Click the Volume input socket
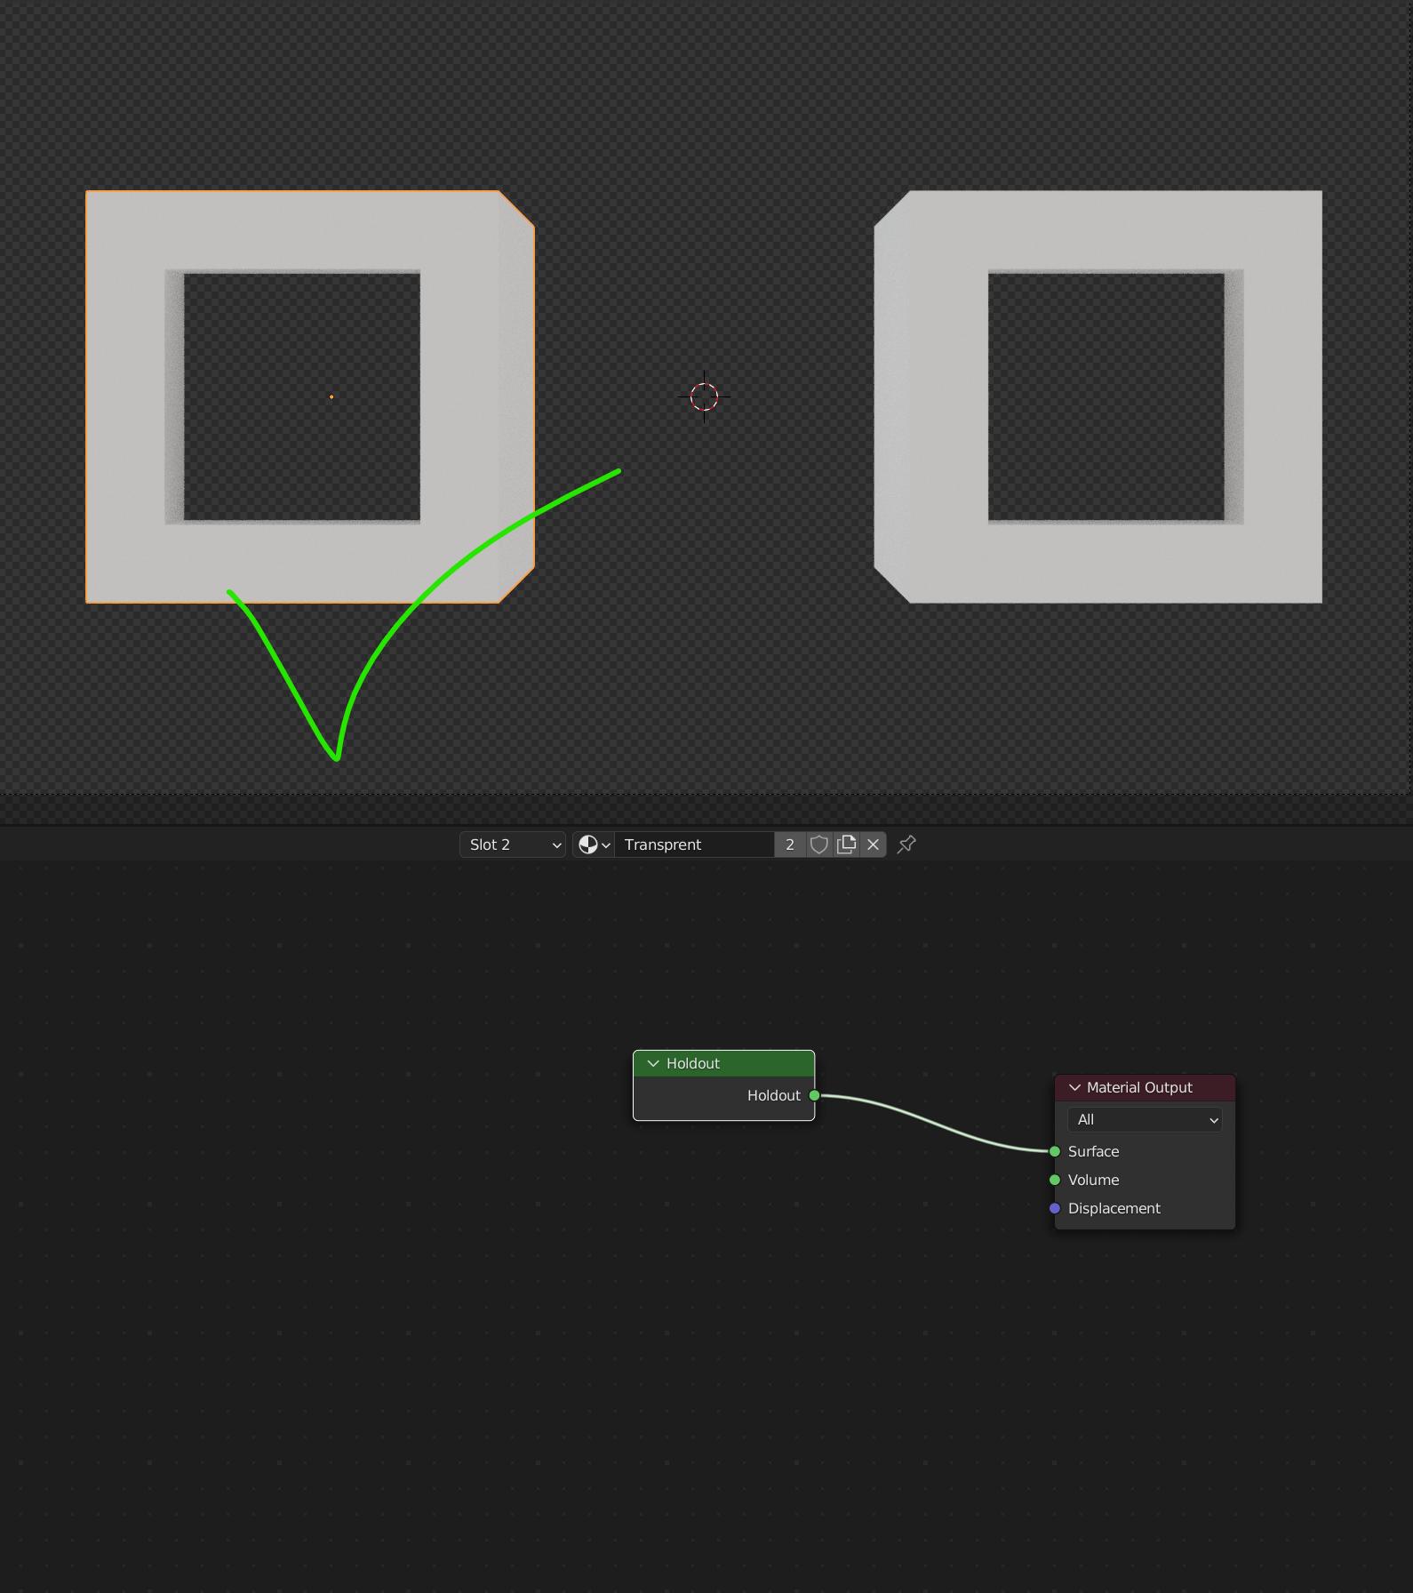Screen dimensions: 1413x1593 click(1055, 1180)
